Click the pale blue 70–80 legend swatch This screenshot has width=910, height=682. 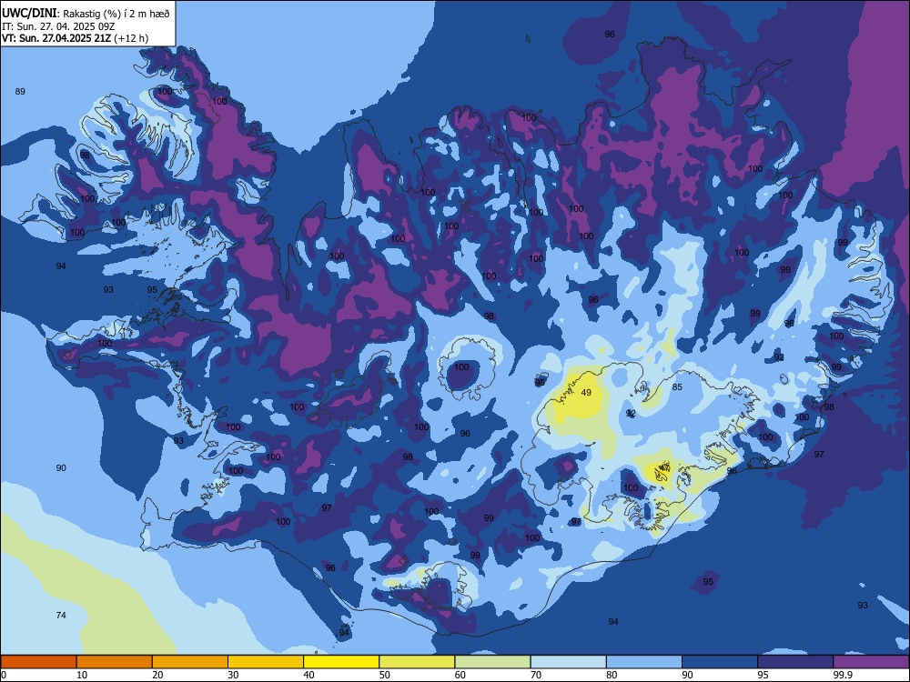click(x=568, y=662)
